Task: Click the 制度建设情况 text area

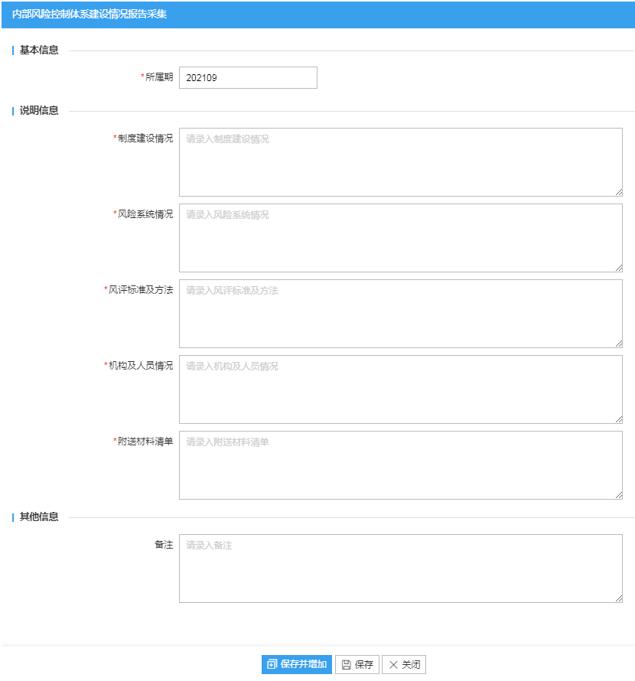Action: tap(400, 162)
